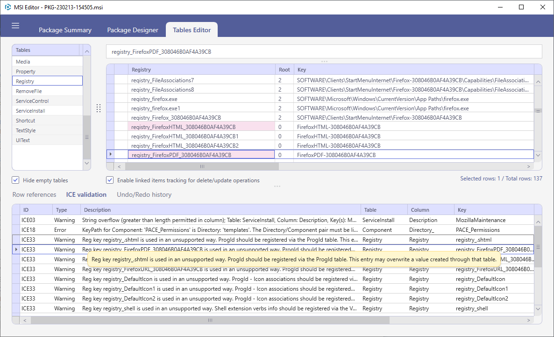This screenshot has height=337, width=554.
Task: Sort ICE list by Description column
Action: [x=220, y=210]
